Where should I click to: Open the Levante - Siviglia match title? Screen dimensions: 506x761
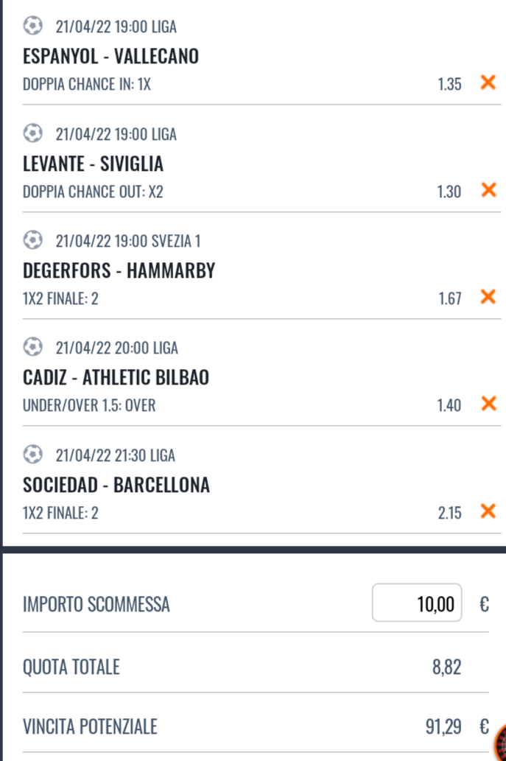pos(94,164)
